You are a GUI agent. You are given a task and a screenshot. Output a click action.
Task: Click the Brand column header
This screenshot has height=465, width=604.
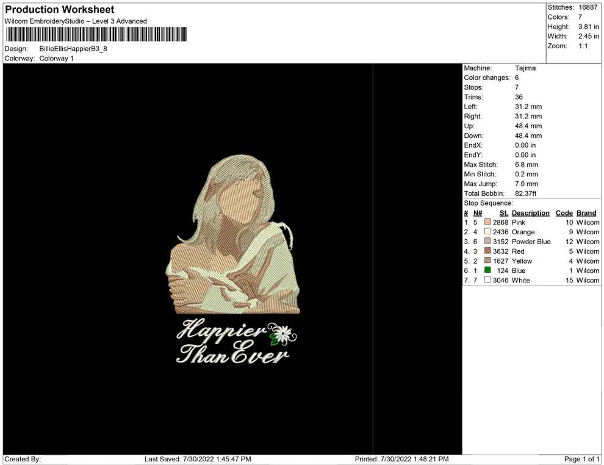[x=586, y=213]
